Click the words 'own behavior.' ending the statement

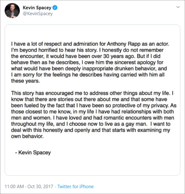click(27, 136)
